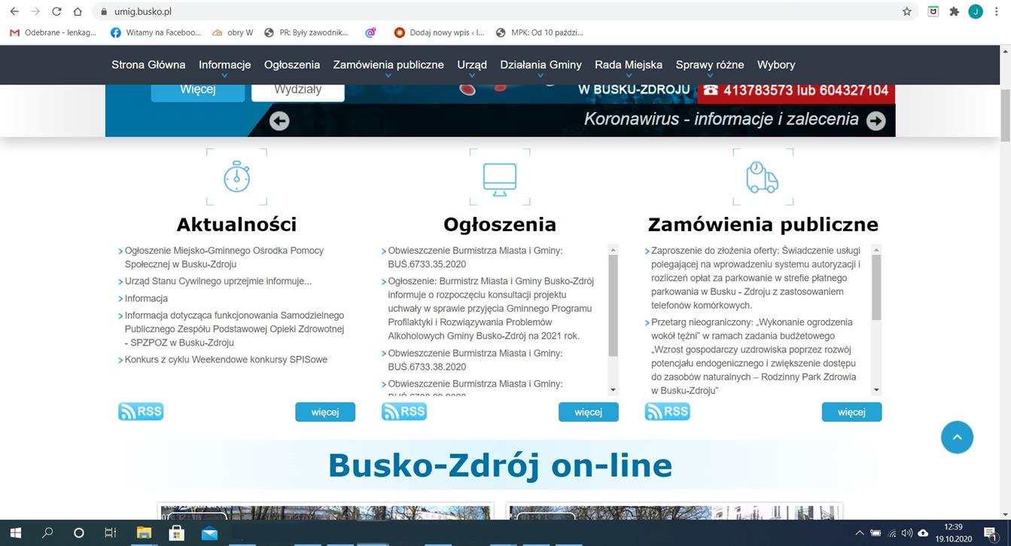This screenshot has width=1011, height=546.
Task: Expand the Informacje menu dropdown
Action: click(224, 66)
